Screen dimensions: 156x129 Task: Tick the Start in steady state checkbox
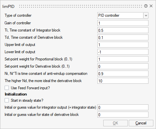(7, 100)
